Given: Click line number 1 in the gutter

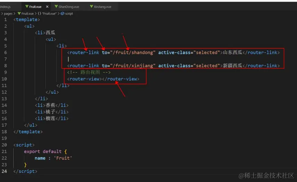Looking at the screenshot, I should (x=6, y=19).
